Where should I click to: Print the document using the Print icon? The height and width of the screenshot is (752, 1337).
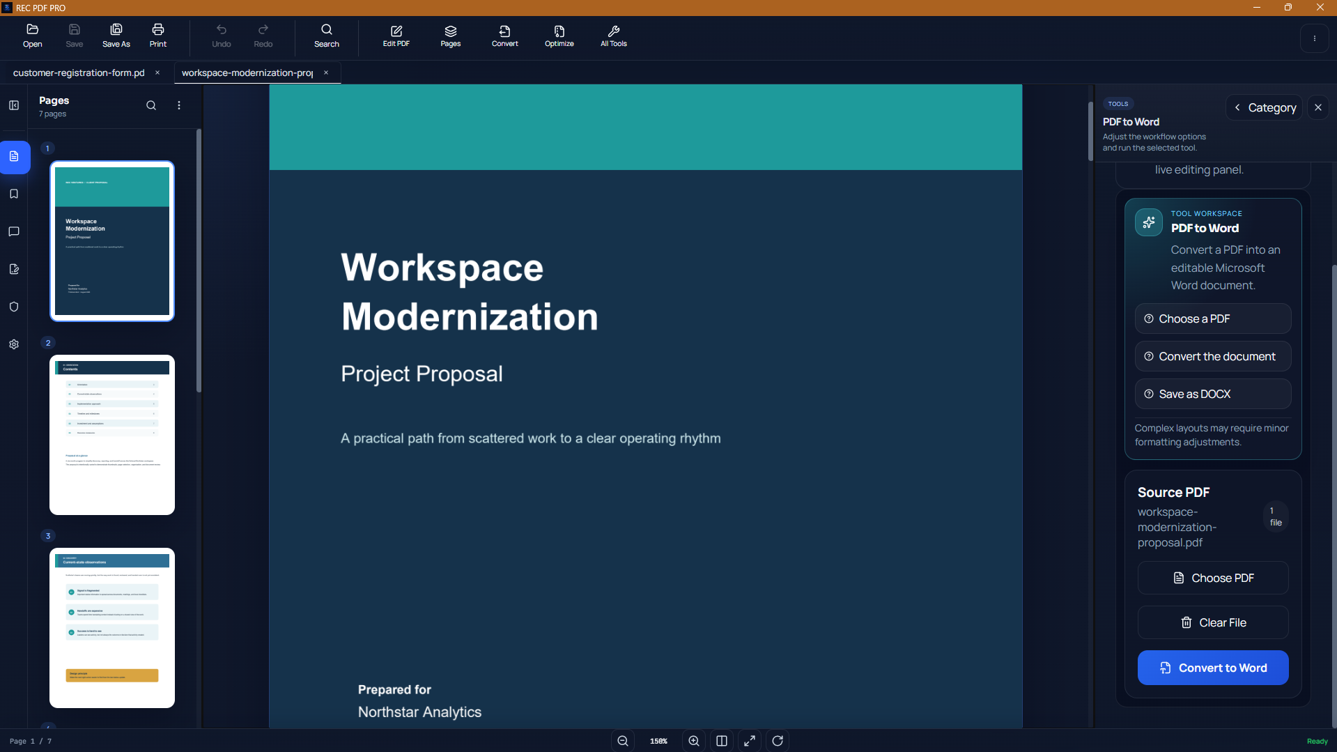click(x=158, y=36)
